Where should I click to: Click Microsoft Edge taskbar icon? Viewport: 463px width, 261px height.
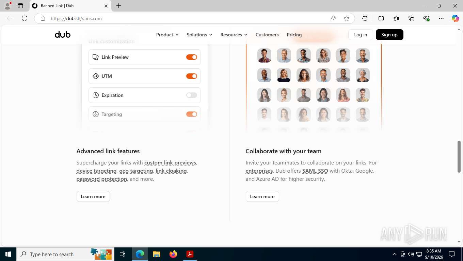(x=140, y=254)
